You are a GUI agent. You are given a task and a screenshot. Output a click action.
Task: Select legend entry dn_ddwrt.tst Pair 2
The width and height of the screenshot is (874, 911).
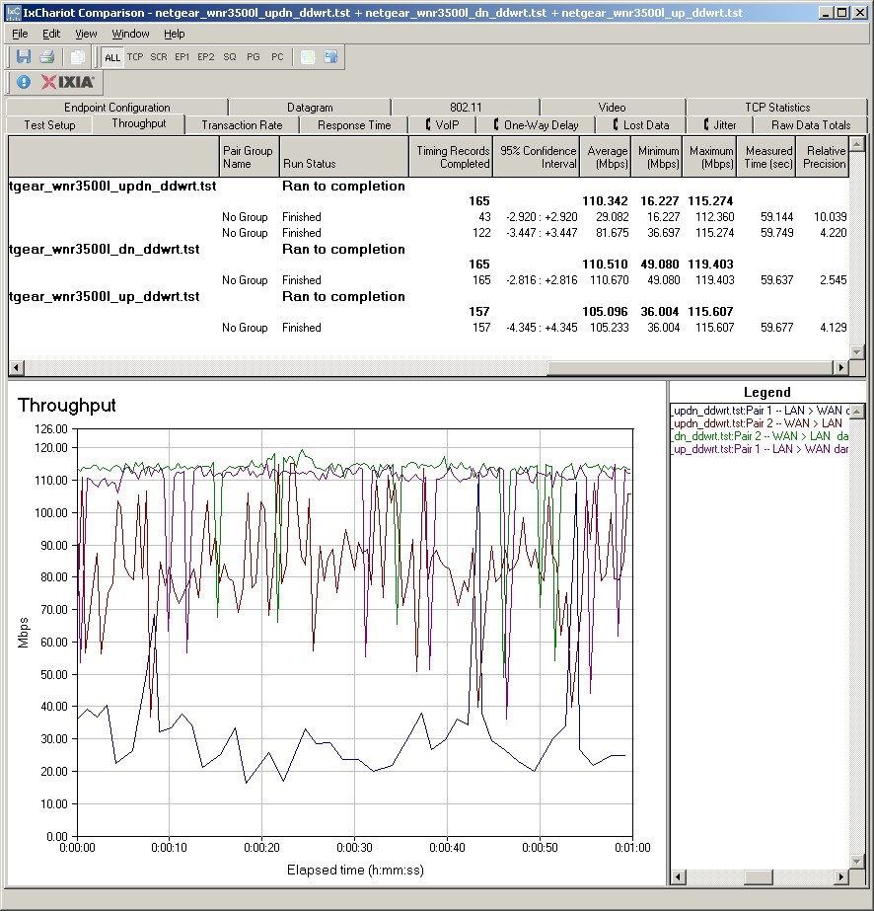point(760,436)
